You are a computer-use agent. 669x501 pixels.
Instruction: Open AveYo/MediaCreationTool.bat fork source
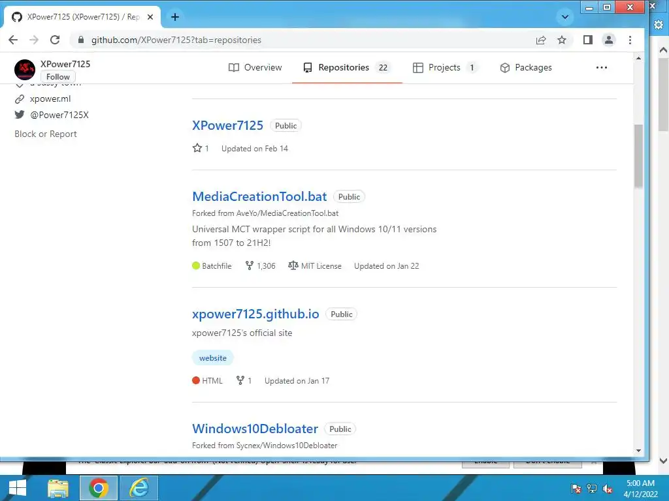pyautogui.click(x=287, y=213)
